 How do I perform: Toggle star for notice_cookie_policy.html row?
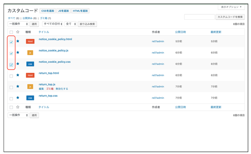[18, 41]
